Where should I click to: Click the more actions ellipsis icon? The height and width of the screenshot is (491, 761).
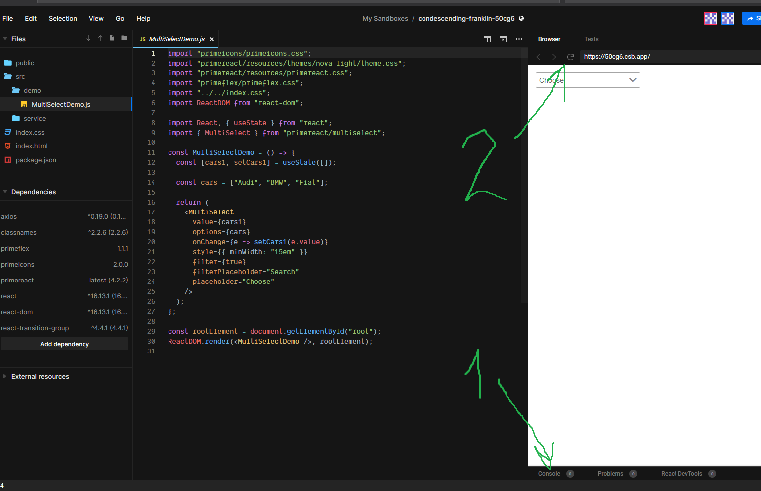click(x=519, y=39)
